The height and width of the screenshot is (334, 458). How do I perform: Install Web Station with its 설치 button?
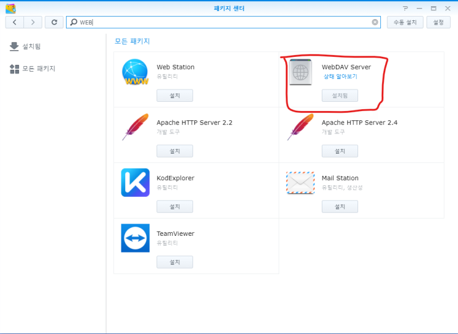(174, 95)
